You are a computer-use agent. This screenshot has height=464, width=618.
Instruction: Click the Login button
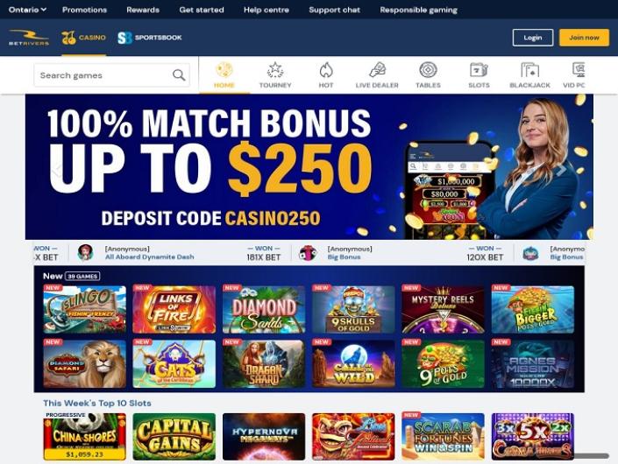(x=533, y=38)
